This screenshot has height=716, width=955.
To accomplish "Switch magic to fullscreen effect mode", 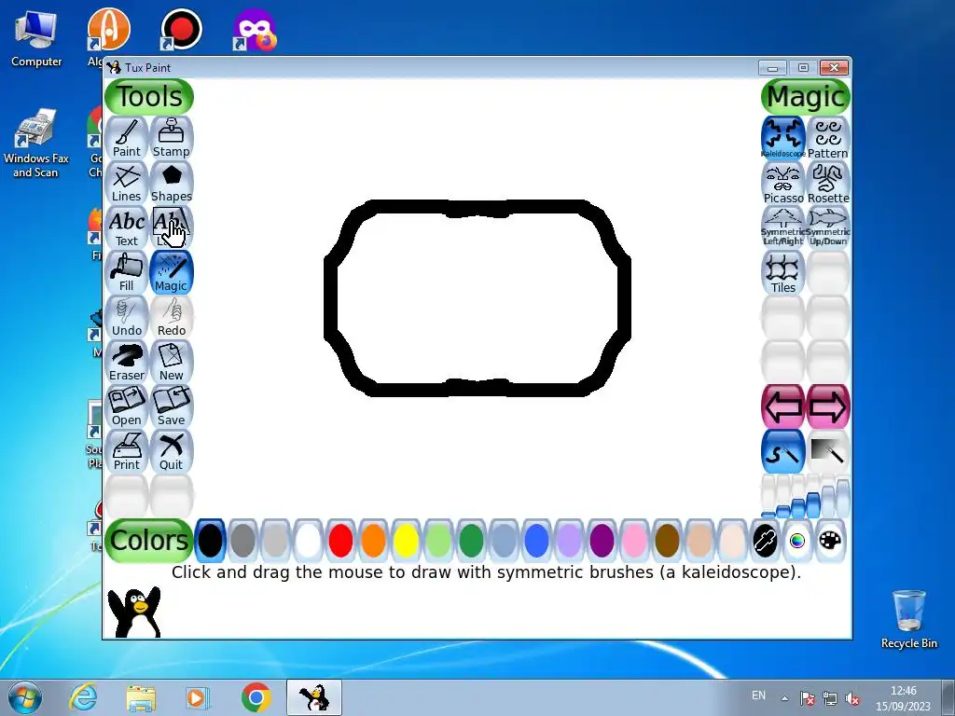I will pos(828,452).
